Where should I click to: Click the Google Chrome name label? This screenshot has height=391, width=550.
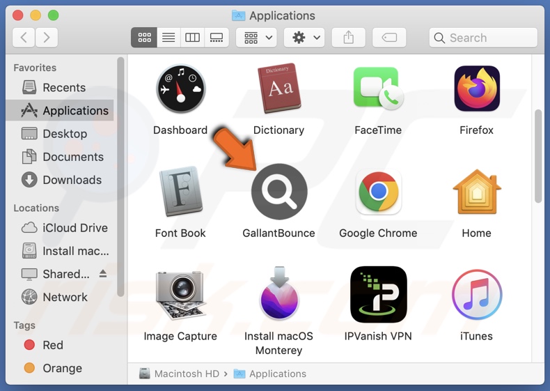click(x=378, y=233)
